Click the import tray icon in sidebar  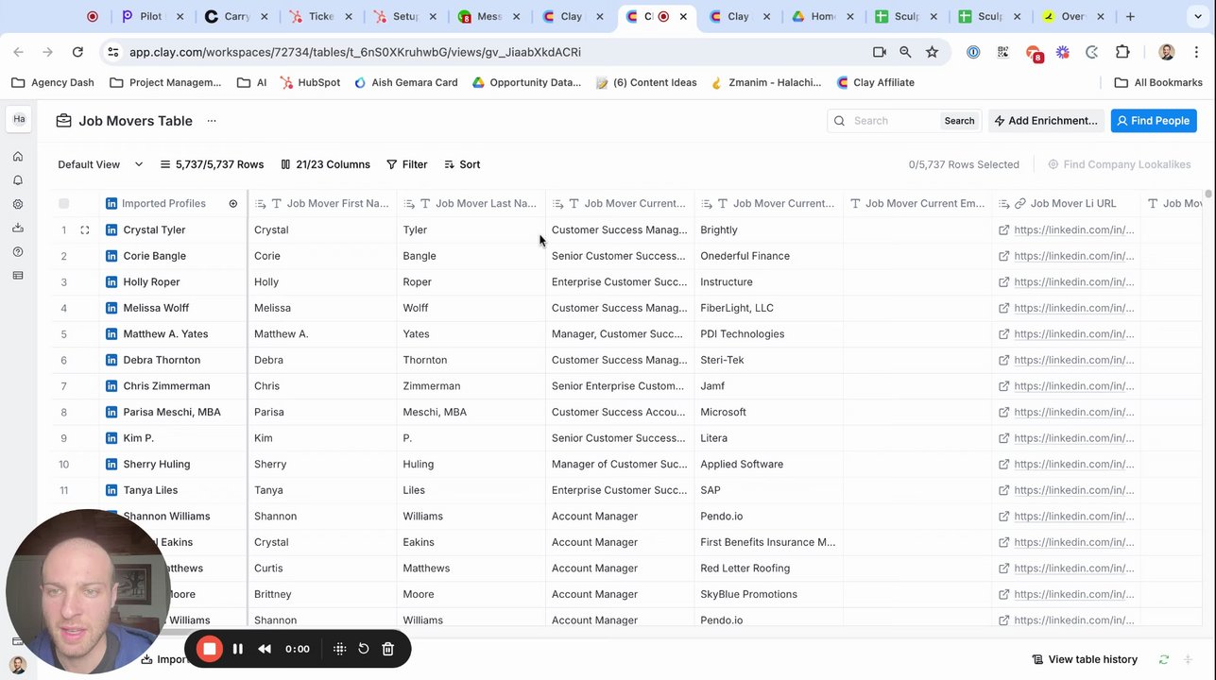[x=18, y=228]
